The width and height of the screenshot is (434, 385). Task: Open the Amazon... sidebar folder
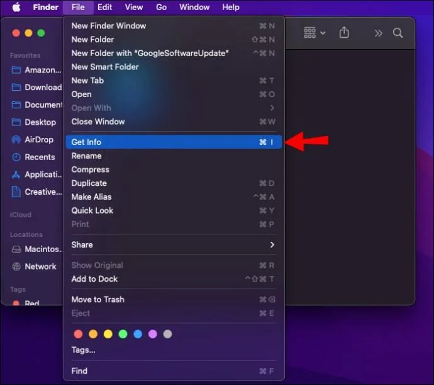36,70
